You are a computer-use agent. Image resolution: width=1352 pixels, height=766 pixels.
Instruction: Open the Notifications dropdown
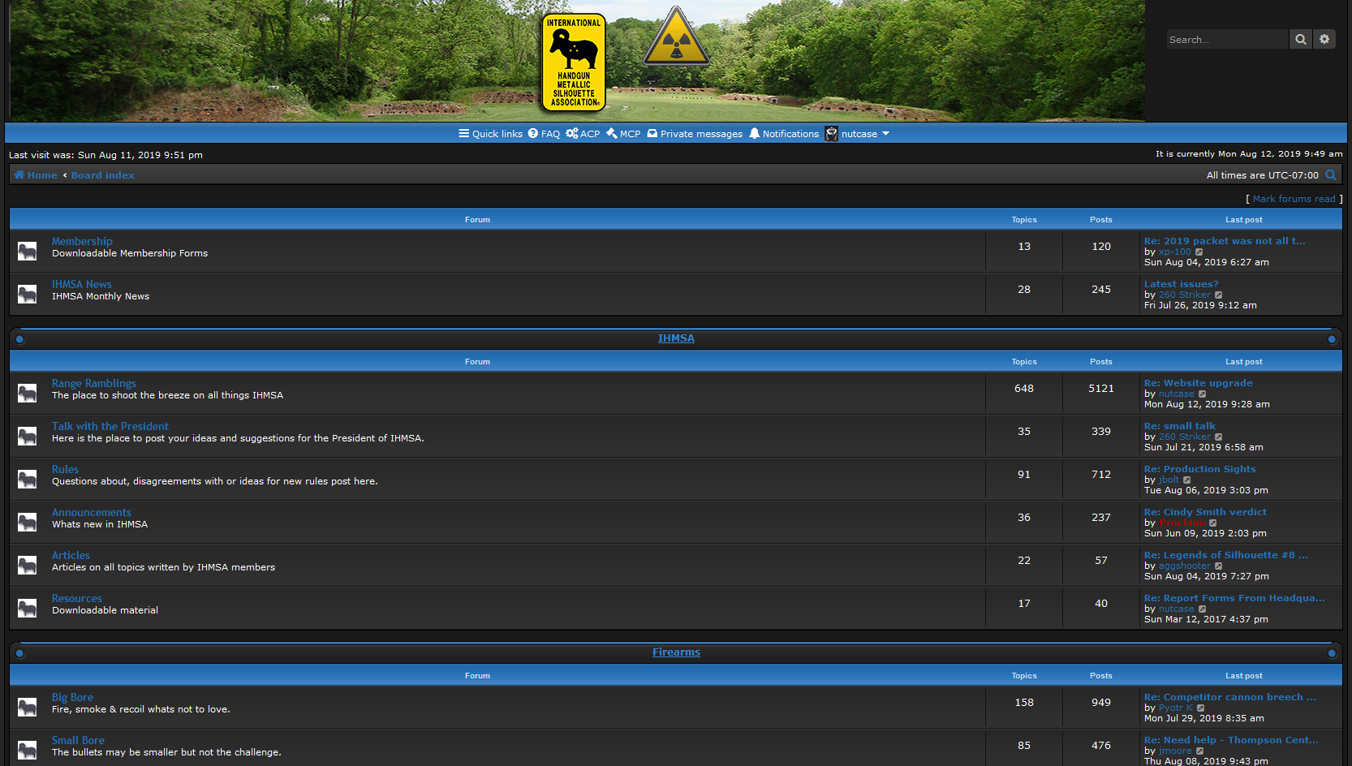click(x=784, y=134)
